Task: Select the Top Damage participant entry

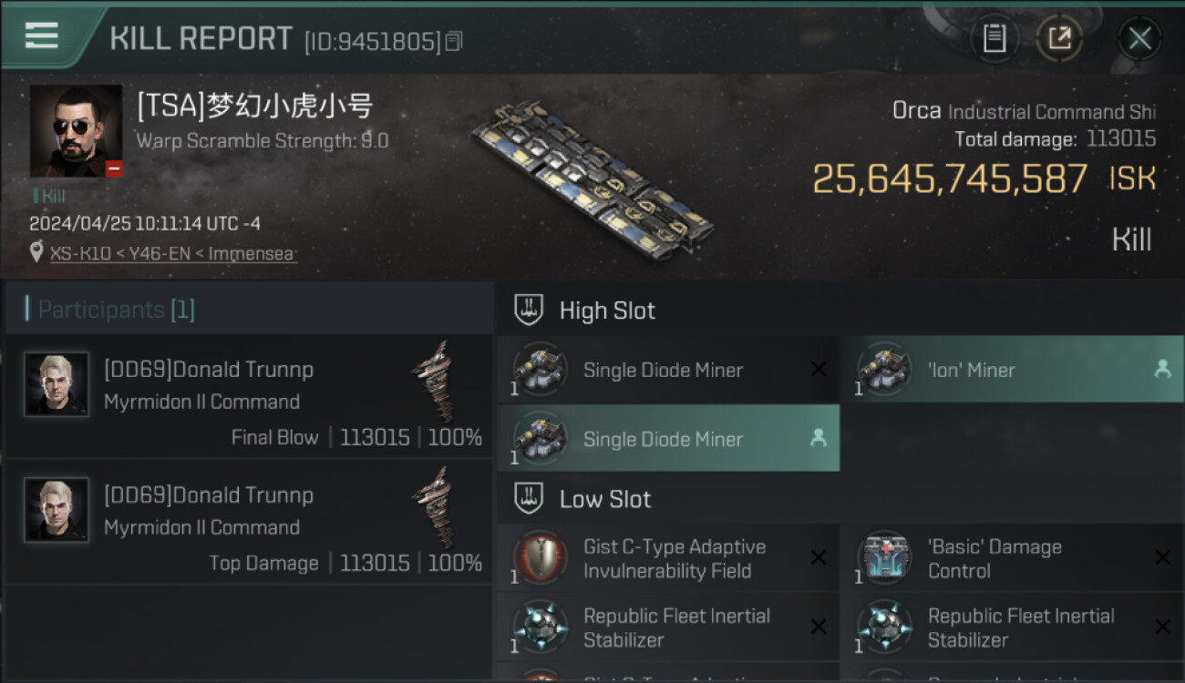Action: (x=248, y=527)
